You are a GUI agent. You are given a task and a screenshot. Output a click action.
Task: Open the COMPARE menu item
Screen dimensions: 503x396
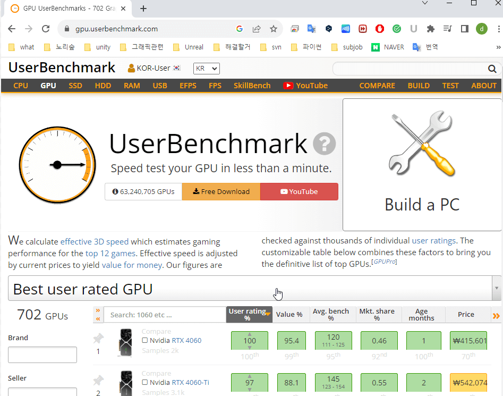click(377, 86)
